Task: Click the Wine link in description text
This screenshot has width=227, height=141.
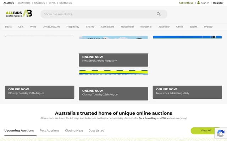Action: (x=165, y=118)
